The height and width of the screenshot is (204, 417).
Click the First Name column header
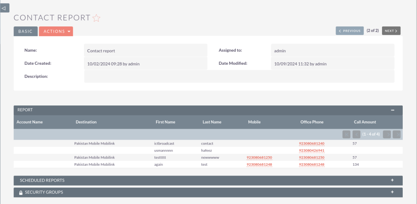pyautogui.click(x=165, y=122)
